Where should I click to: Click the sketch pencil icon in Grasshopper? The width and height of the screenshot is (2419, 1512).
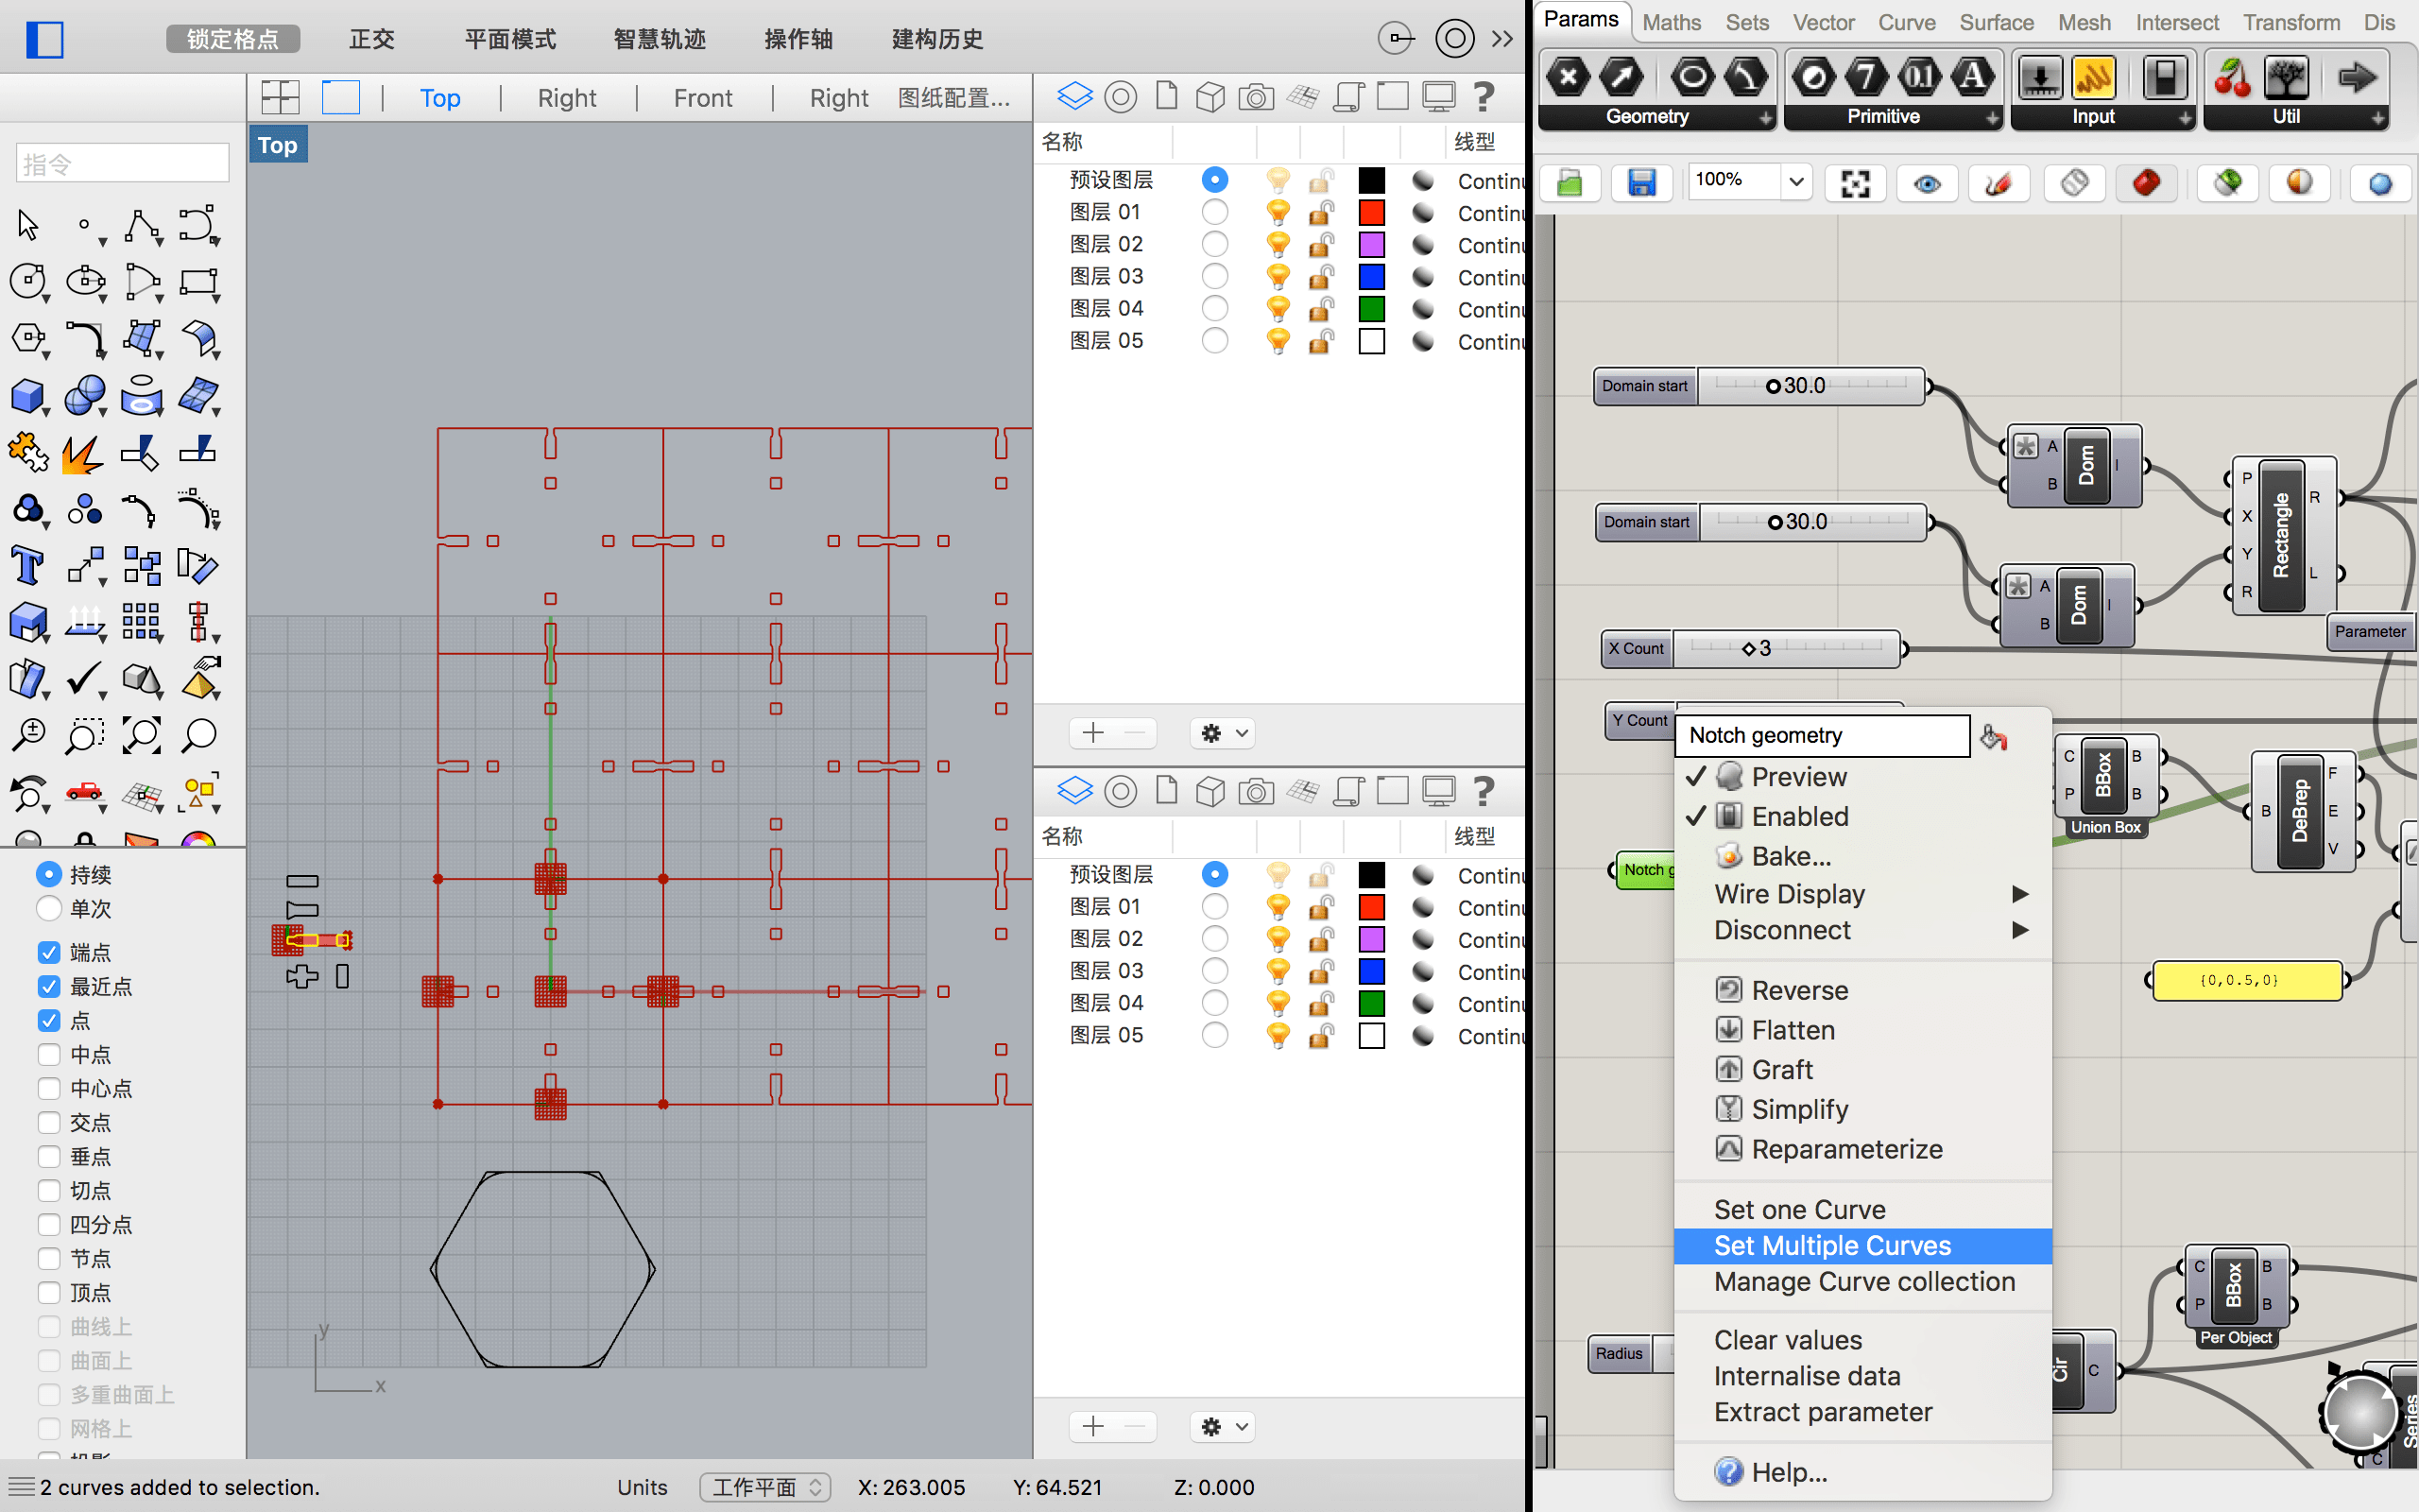click(1998, 183)
